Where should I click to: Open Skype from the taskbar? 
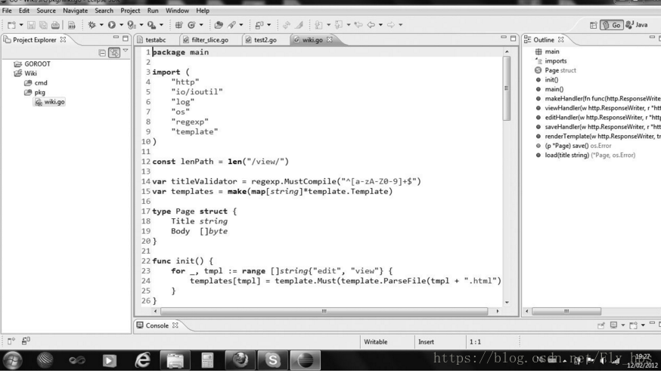pos(273,360)
